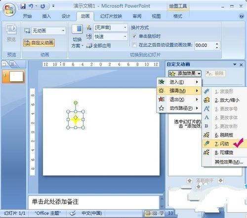Open the Quick Access Toolbar customize arrow
247x218 pixels.
[53, 6]
